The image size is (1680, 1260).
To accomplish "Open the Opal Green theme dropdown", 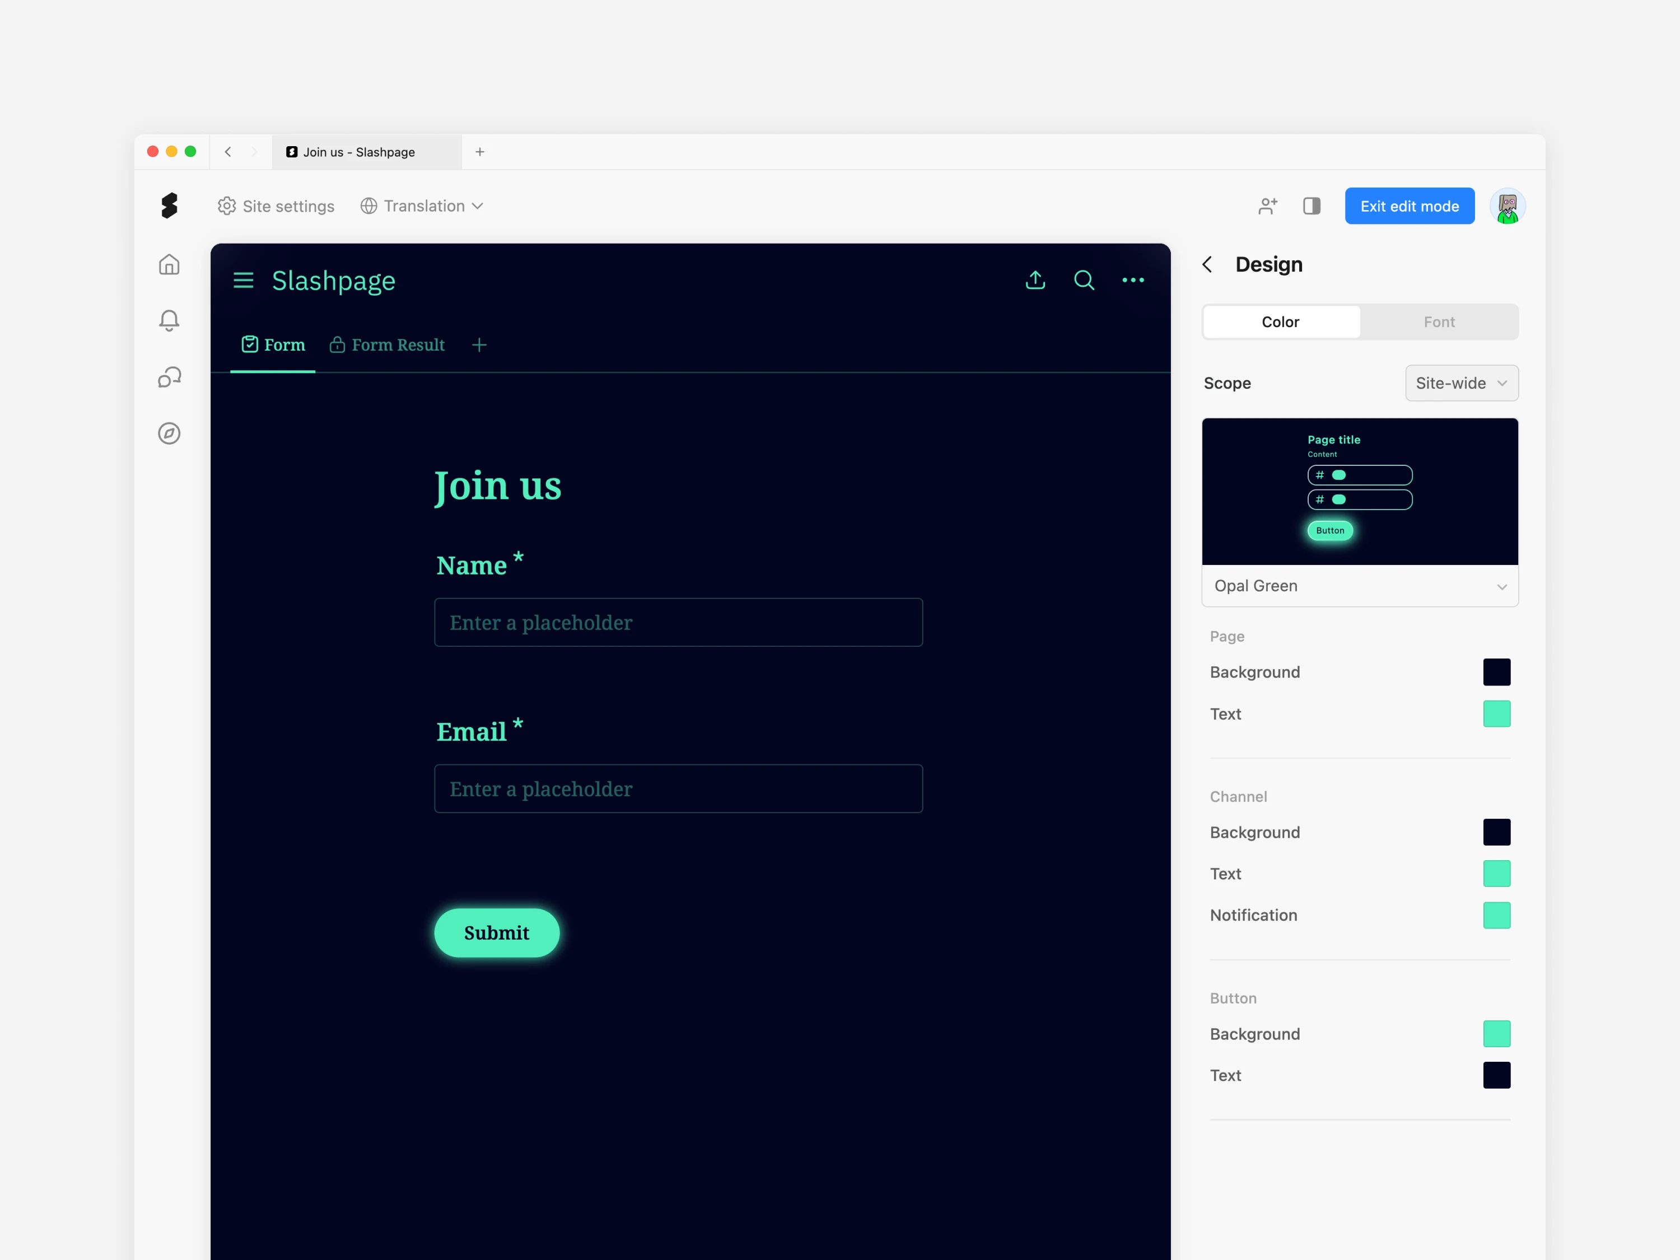I will coord(1360,586).
